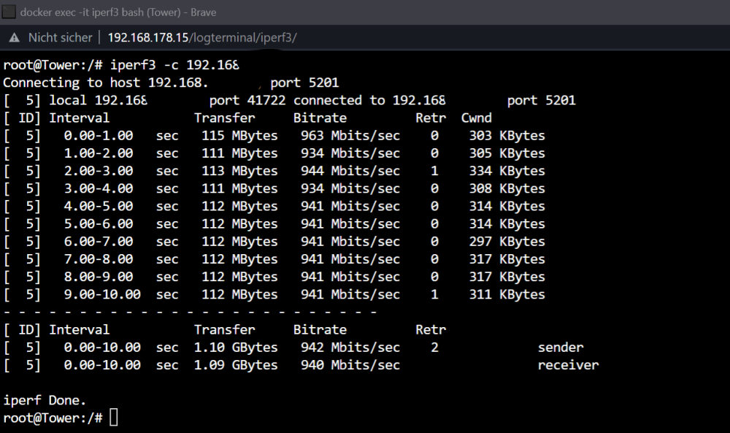Click the "Nicht sicher" security label
The height and width of the screenshot is (433, 730).
tap(60, 38)
